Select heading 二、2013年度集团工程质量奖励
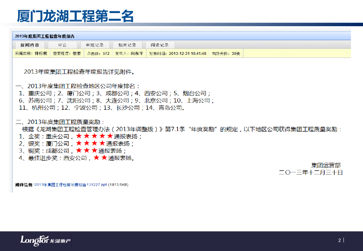Viewport: 363px width, 251px height. tap(60, 122)
